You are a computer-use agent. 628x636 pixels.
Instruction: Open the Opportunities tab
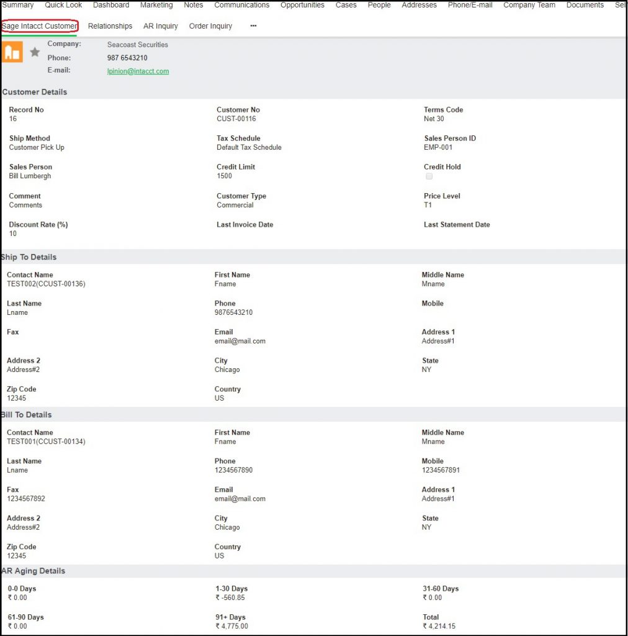pos(302,5)
